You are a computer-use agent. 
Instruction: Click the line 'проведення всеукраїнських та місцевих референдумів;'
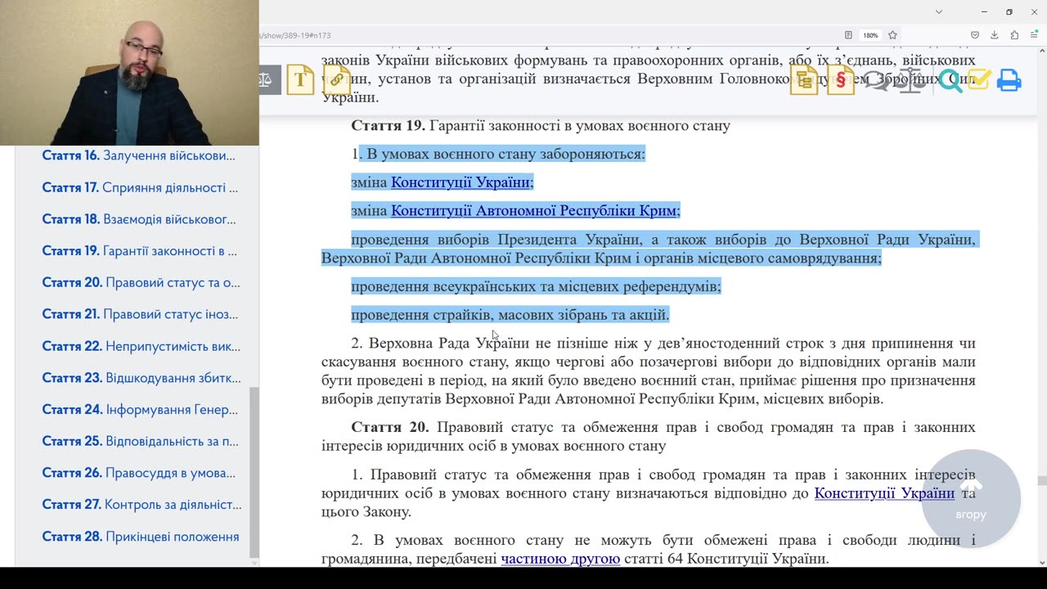(536, 286)
